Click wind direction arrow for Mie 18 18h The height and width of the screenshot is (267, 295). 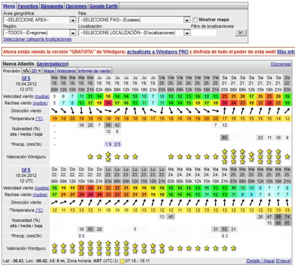(81, 111)
